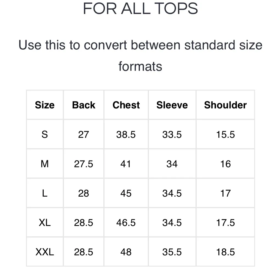The image size is (280, 280).
Task: Click the XXL size row label
Action: coord(45,252)
